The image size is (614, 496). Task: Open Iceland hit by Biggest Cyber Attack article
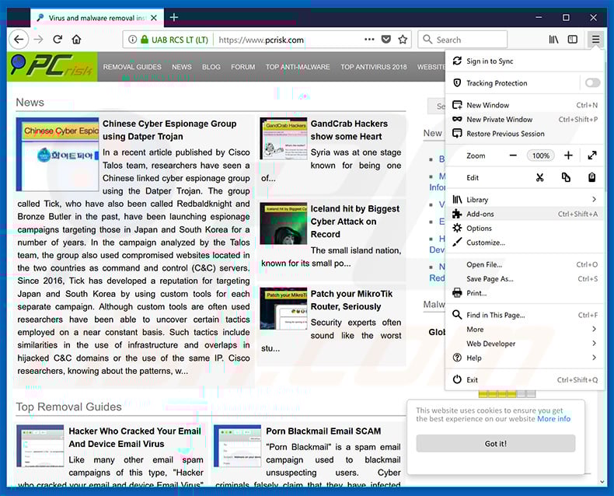pyautogui.click(x=354, y=222)
